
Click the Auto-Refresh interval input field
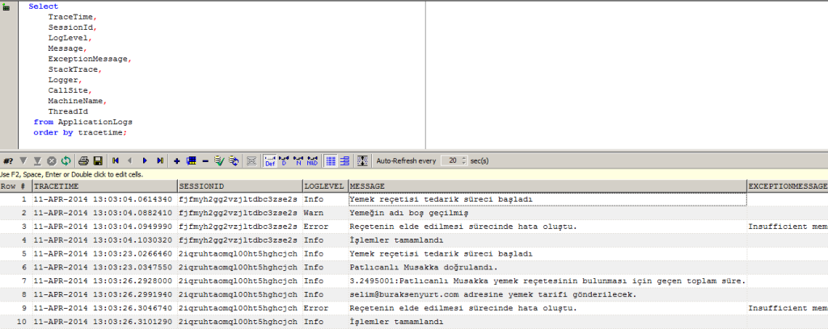(451, 160)
